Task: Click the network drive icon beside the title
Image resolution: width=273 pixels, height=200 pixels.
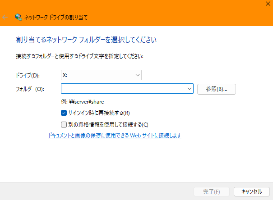Action: [19, 18]
